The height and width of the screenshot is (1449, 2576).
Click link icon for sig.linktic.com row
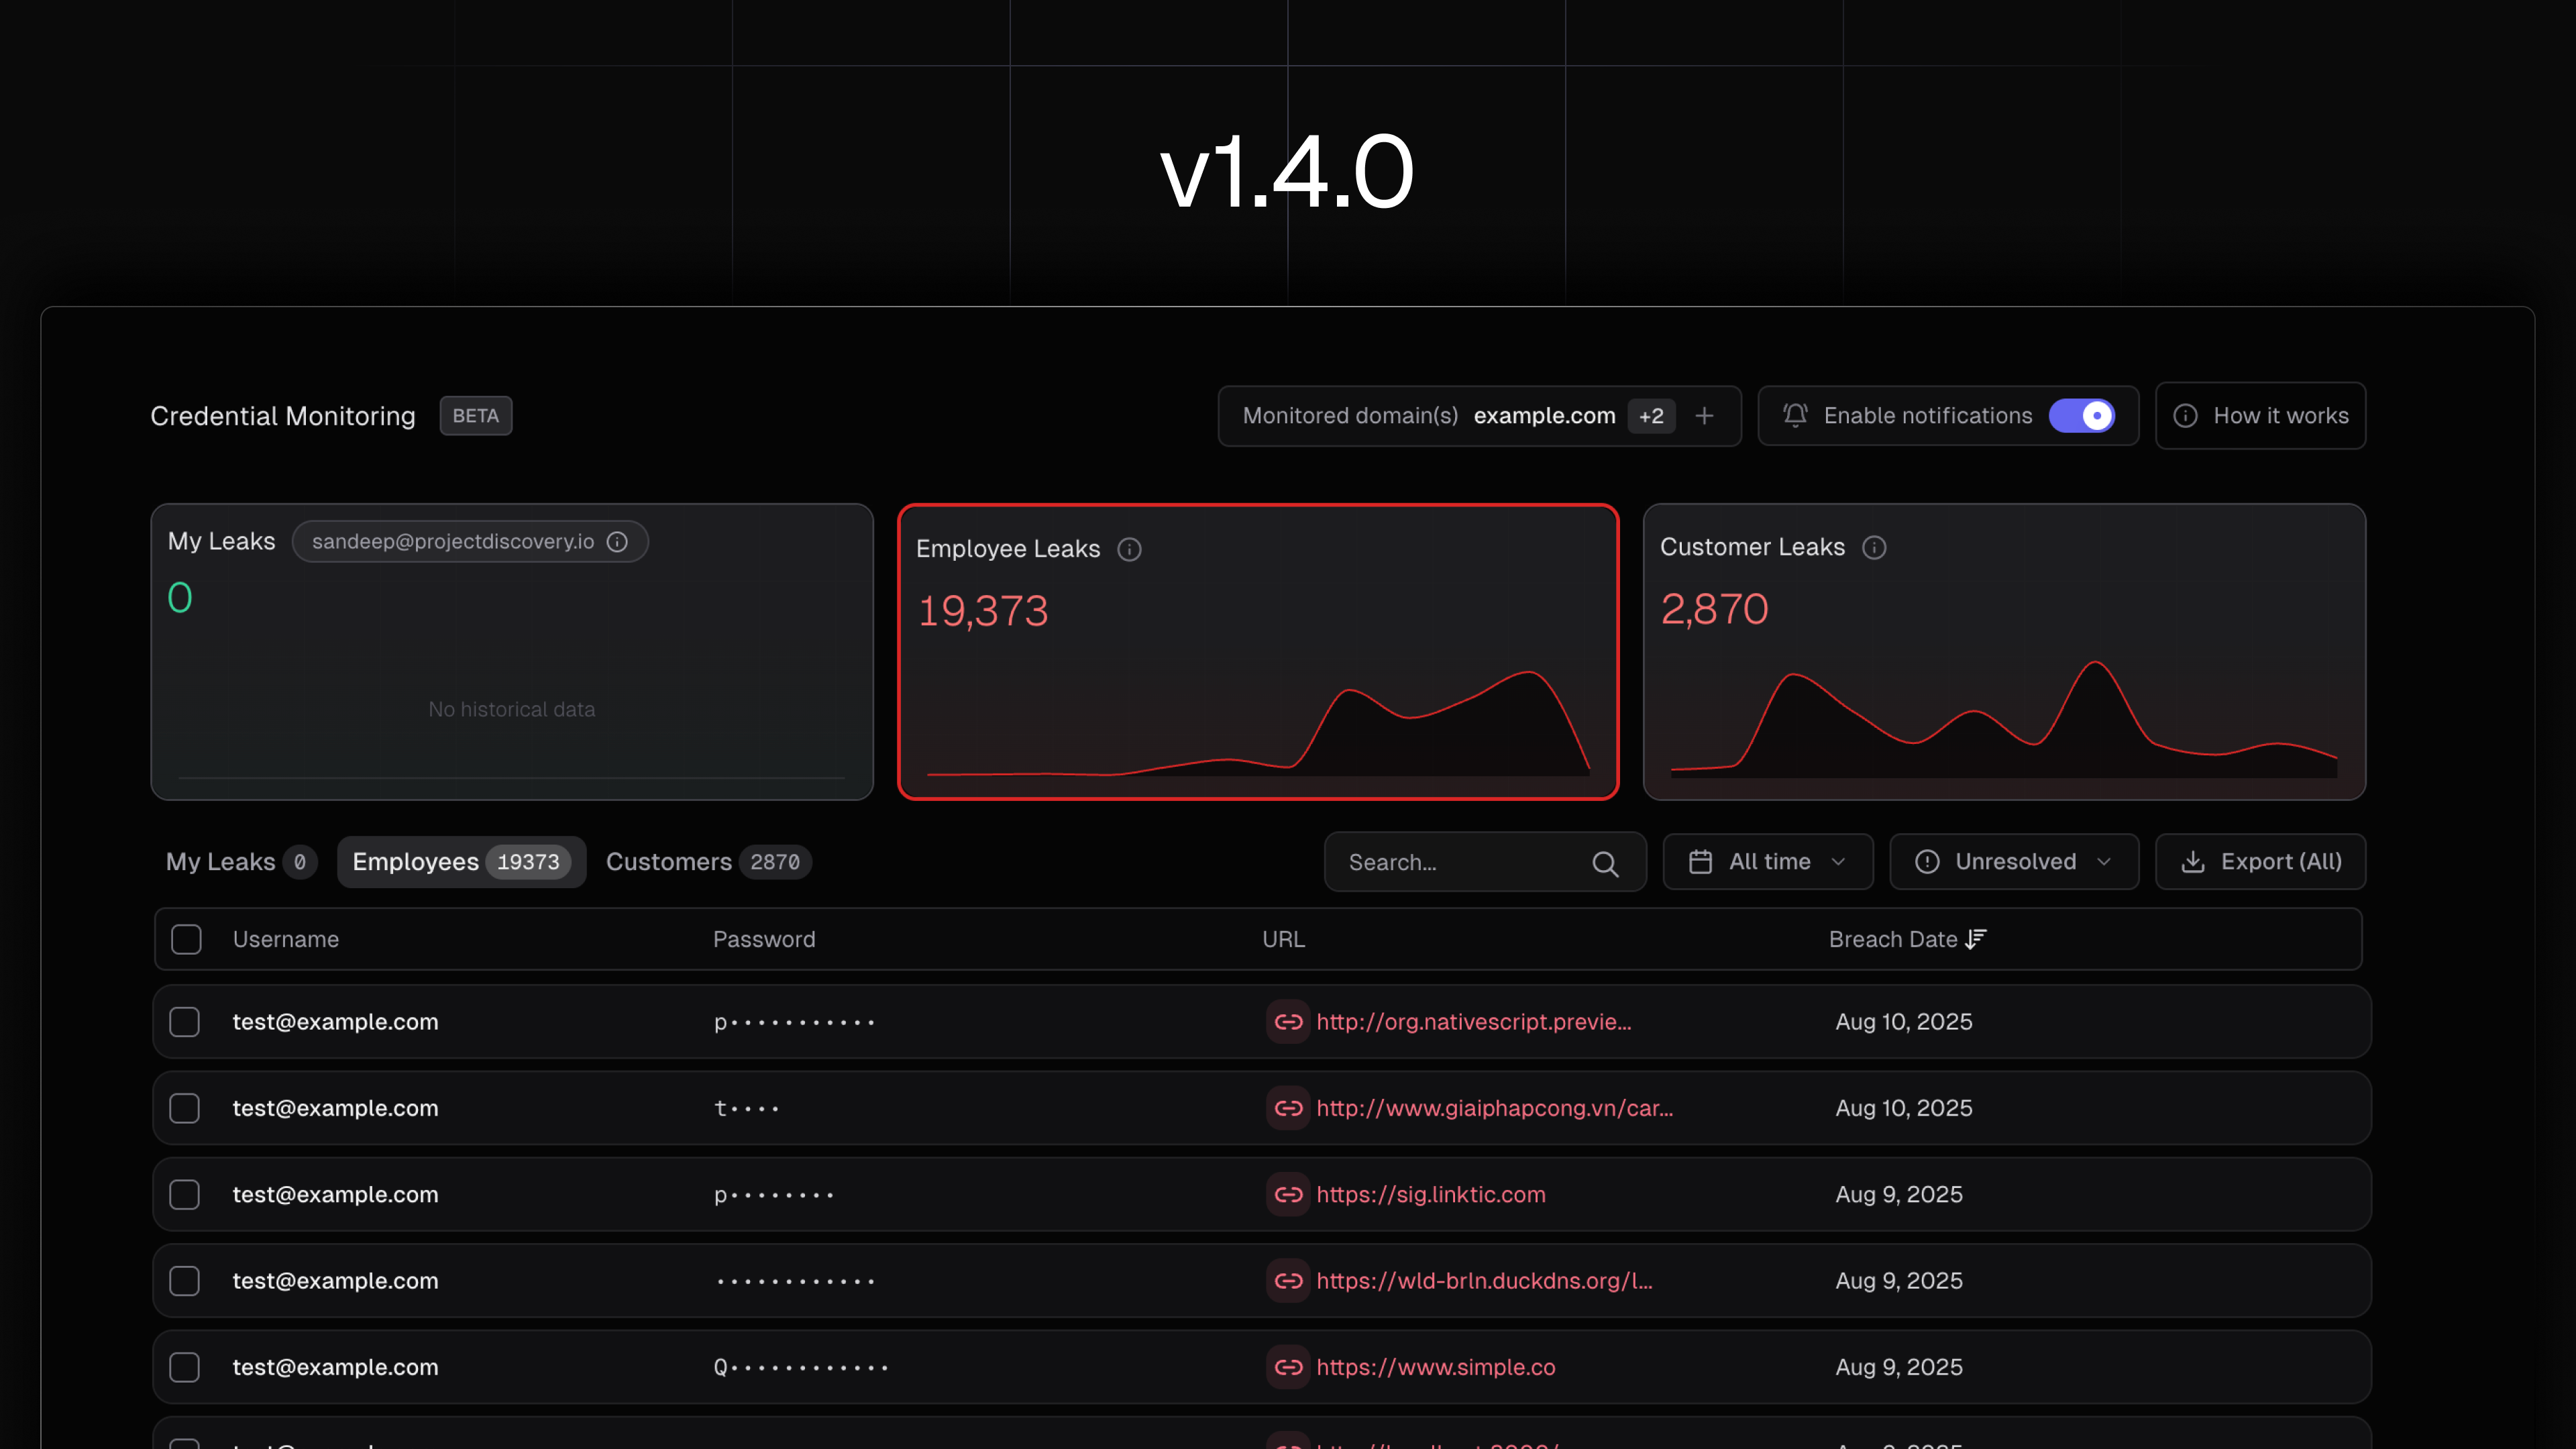pyautogui.click(x=1288, y=1194)
